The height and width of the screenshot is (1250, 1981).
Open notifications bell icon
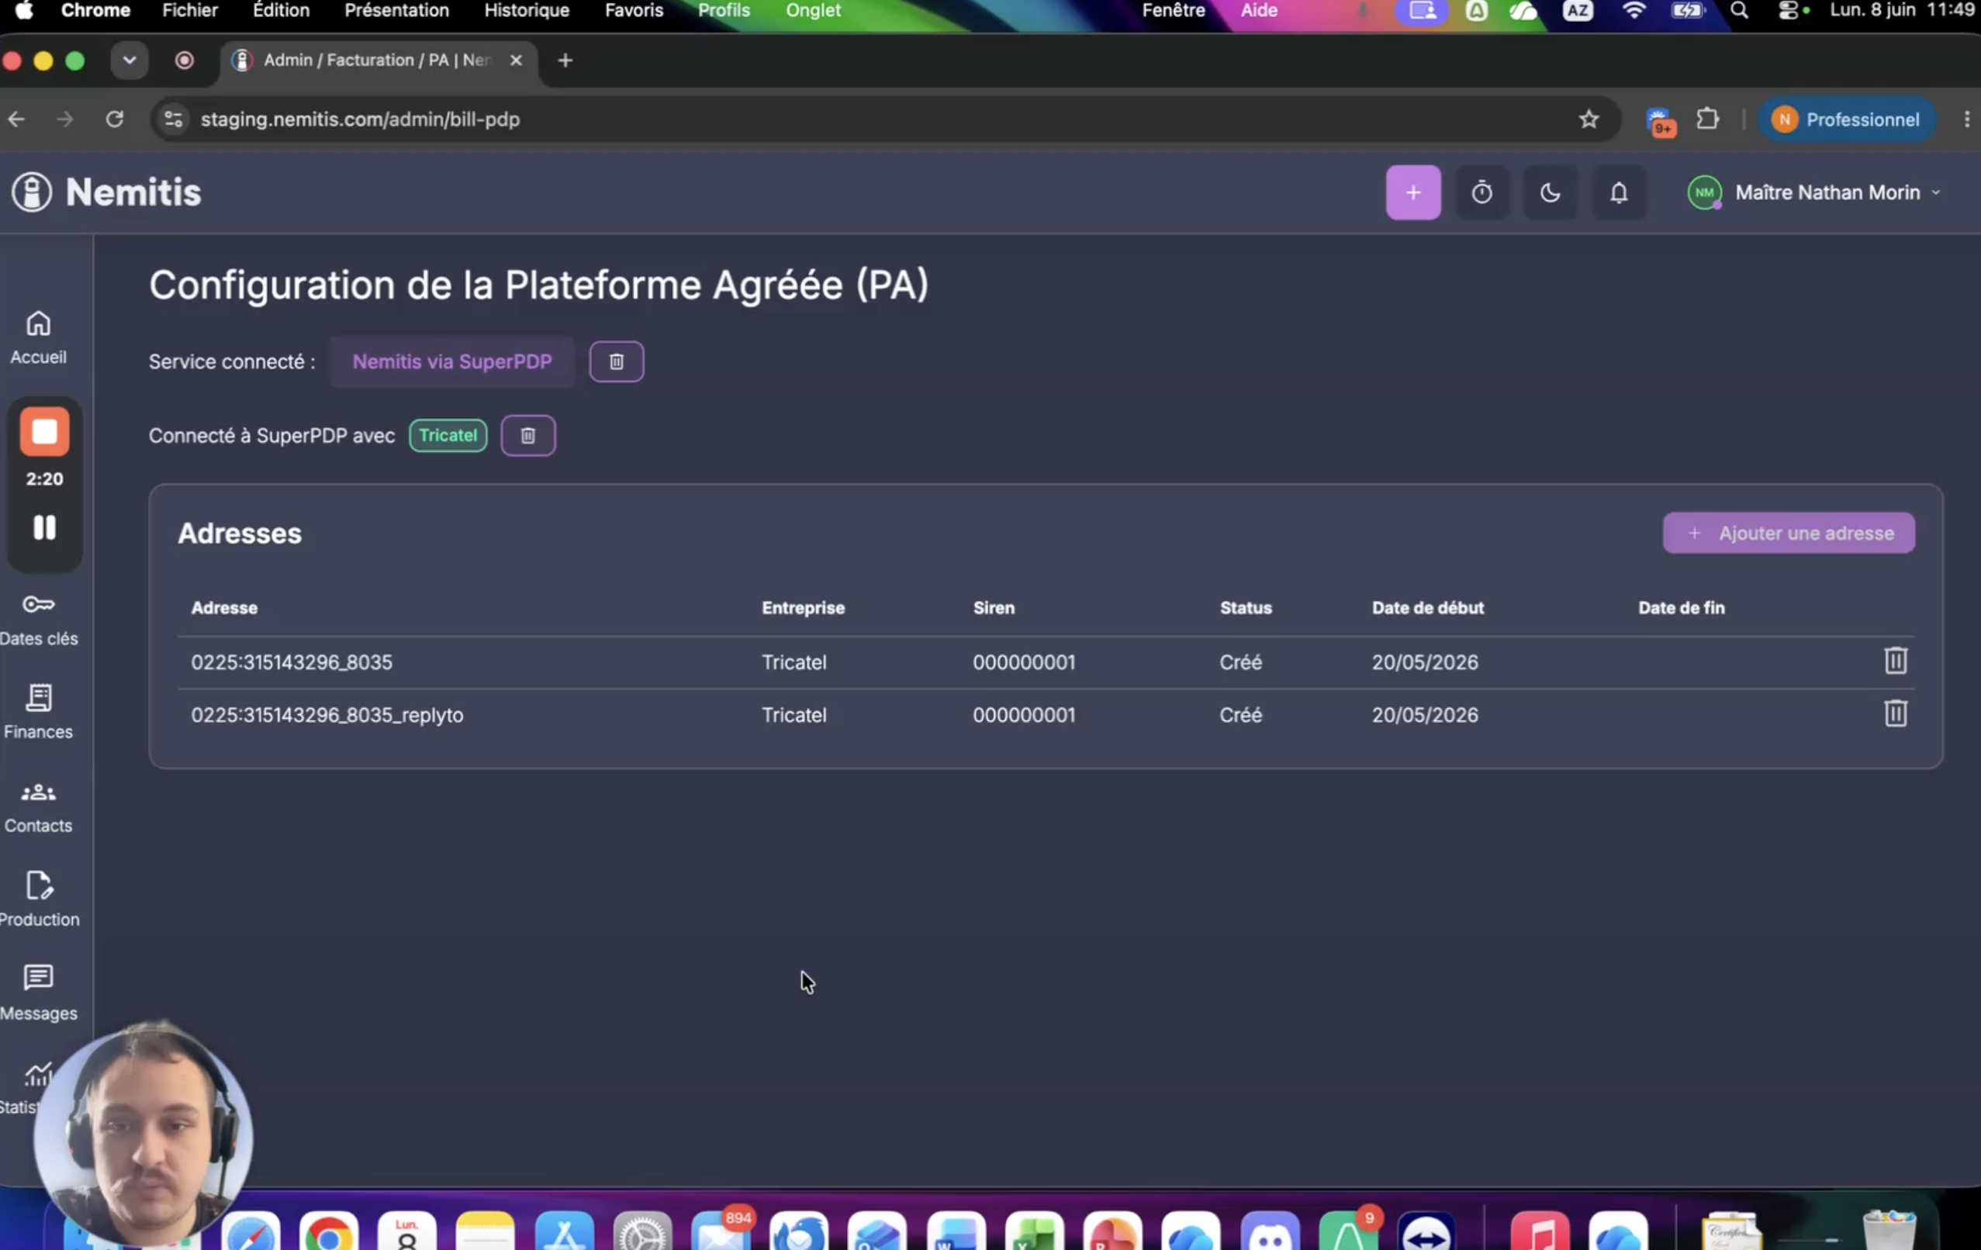tap(1618, 192)
